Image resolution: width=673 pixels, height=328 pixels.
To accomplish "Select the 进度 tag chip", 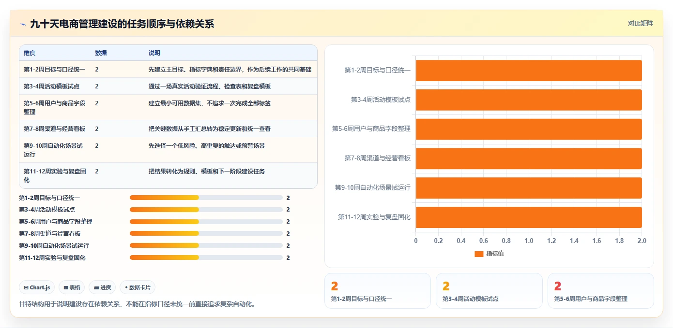I will (x=102, y=287).
